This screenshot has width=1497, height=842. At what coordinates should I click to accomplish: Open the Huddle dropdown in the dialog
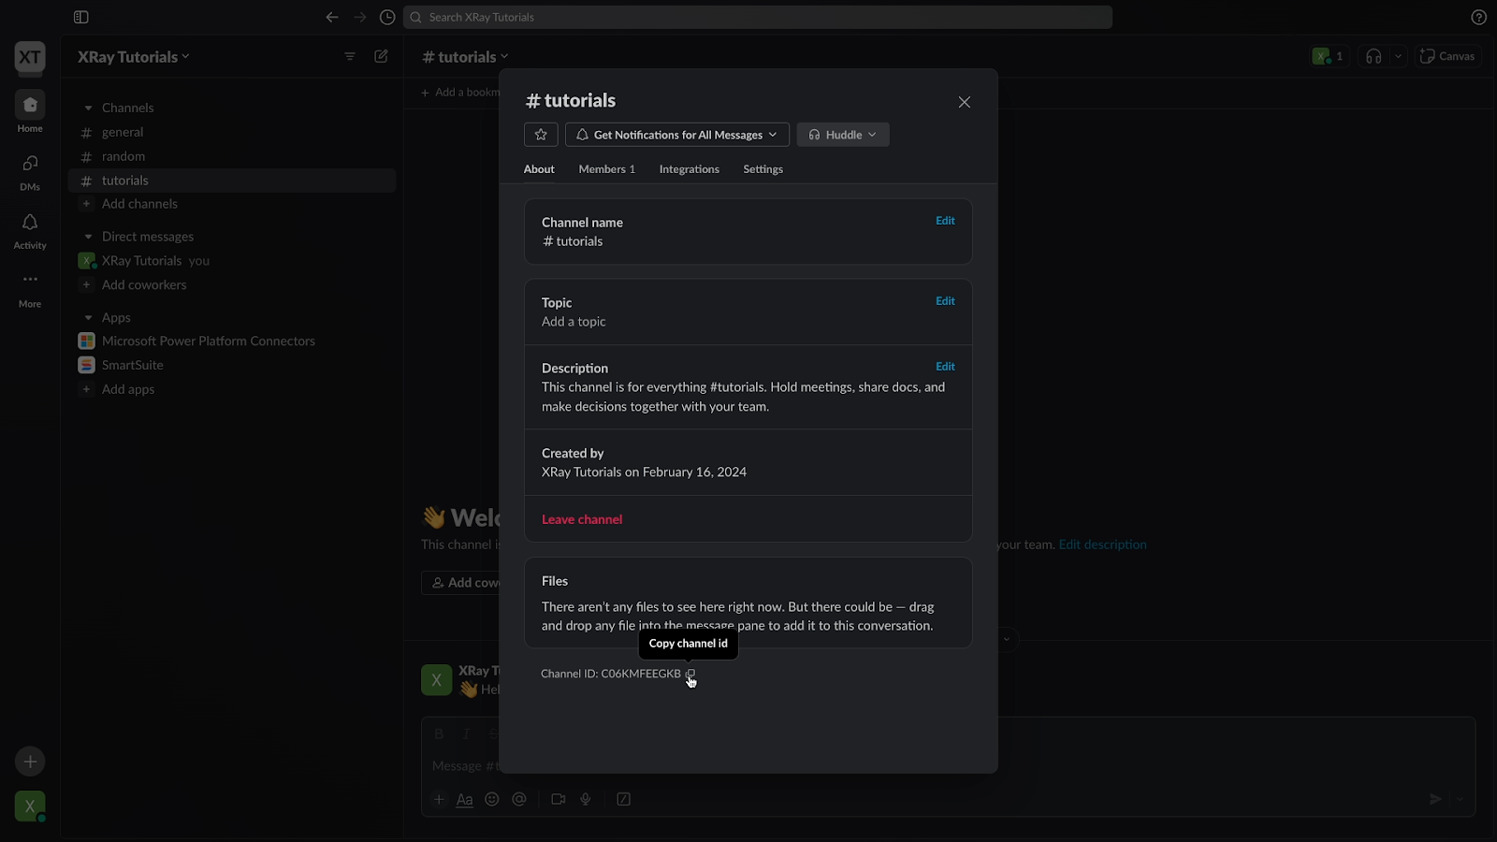pyautogui.click(x=843, y=135)
